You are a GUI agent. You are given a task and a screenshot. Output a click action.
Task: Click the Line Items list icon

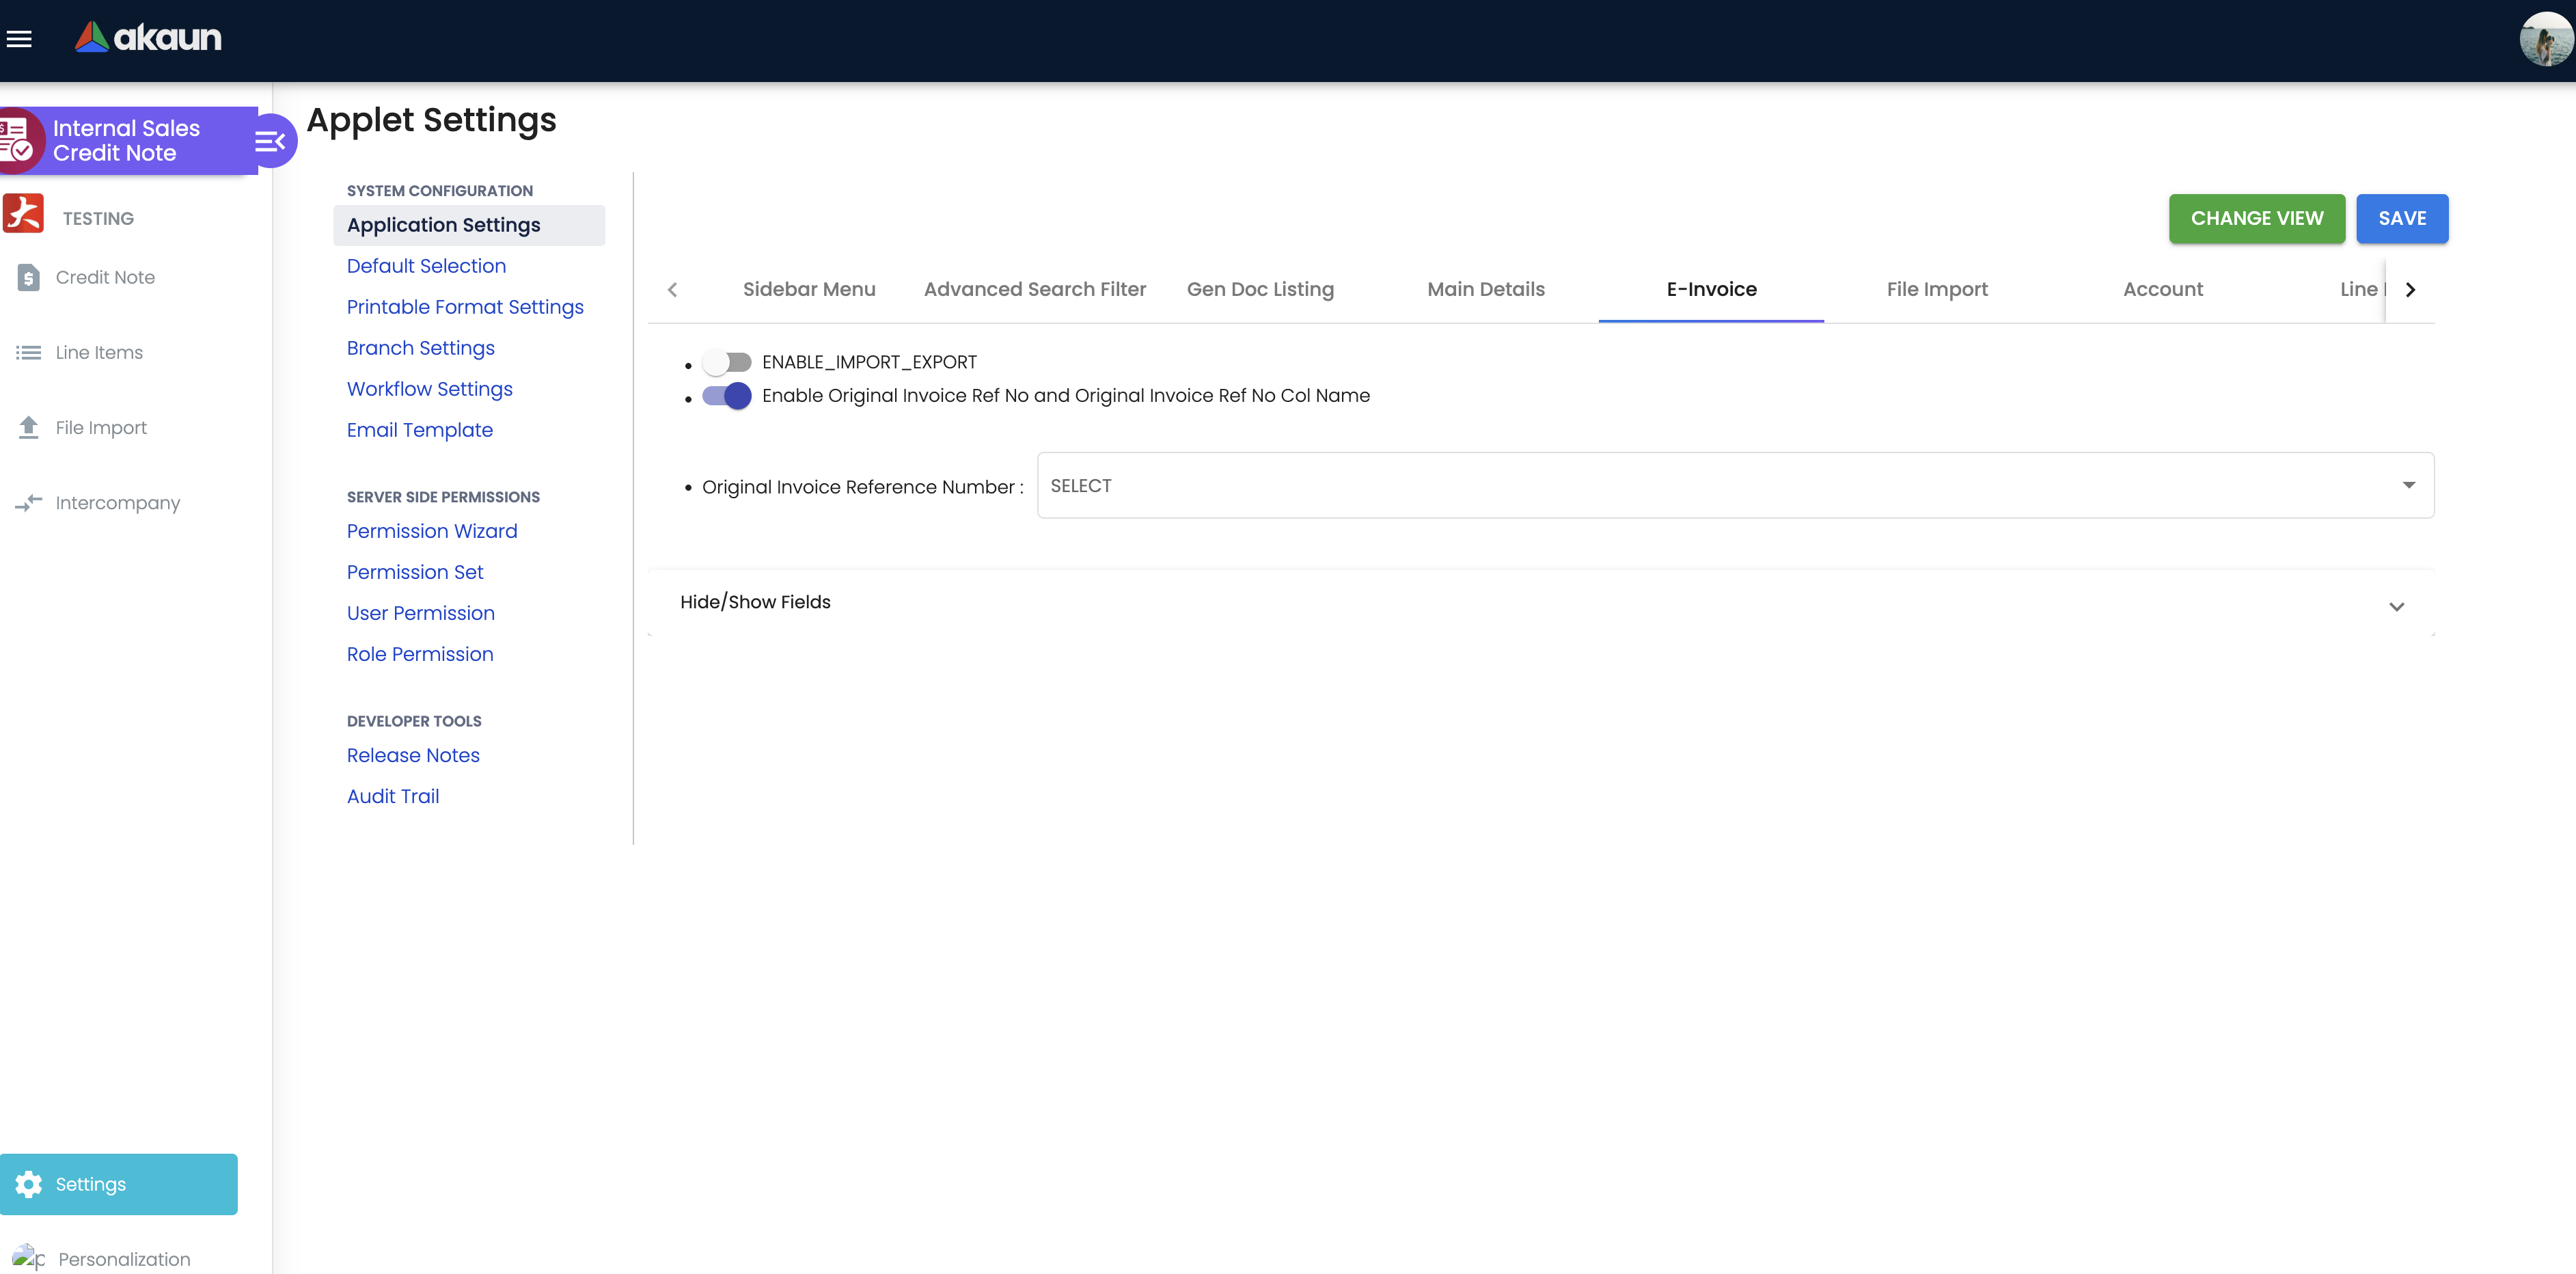pos(29,352)
